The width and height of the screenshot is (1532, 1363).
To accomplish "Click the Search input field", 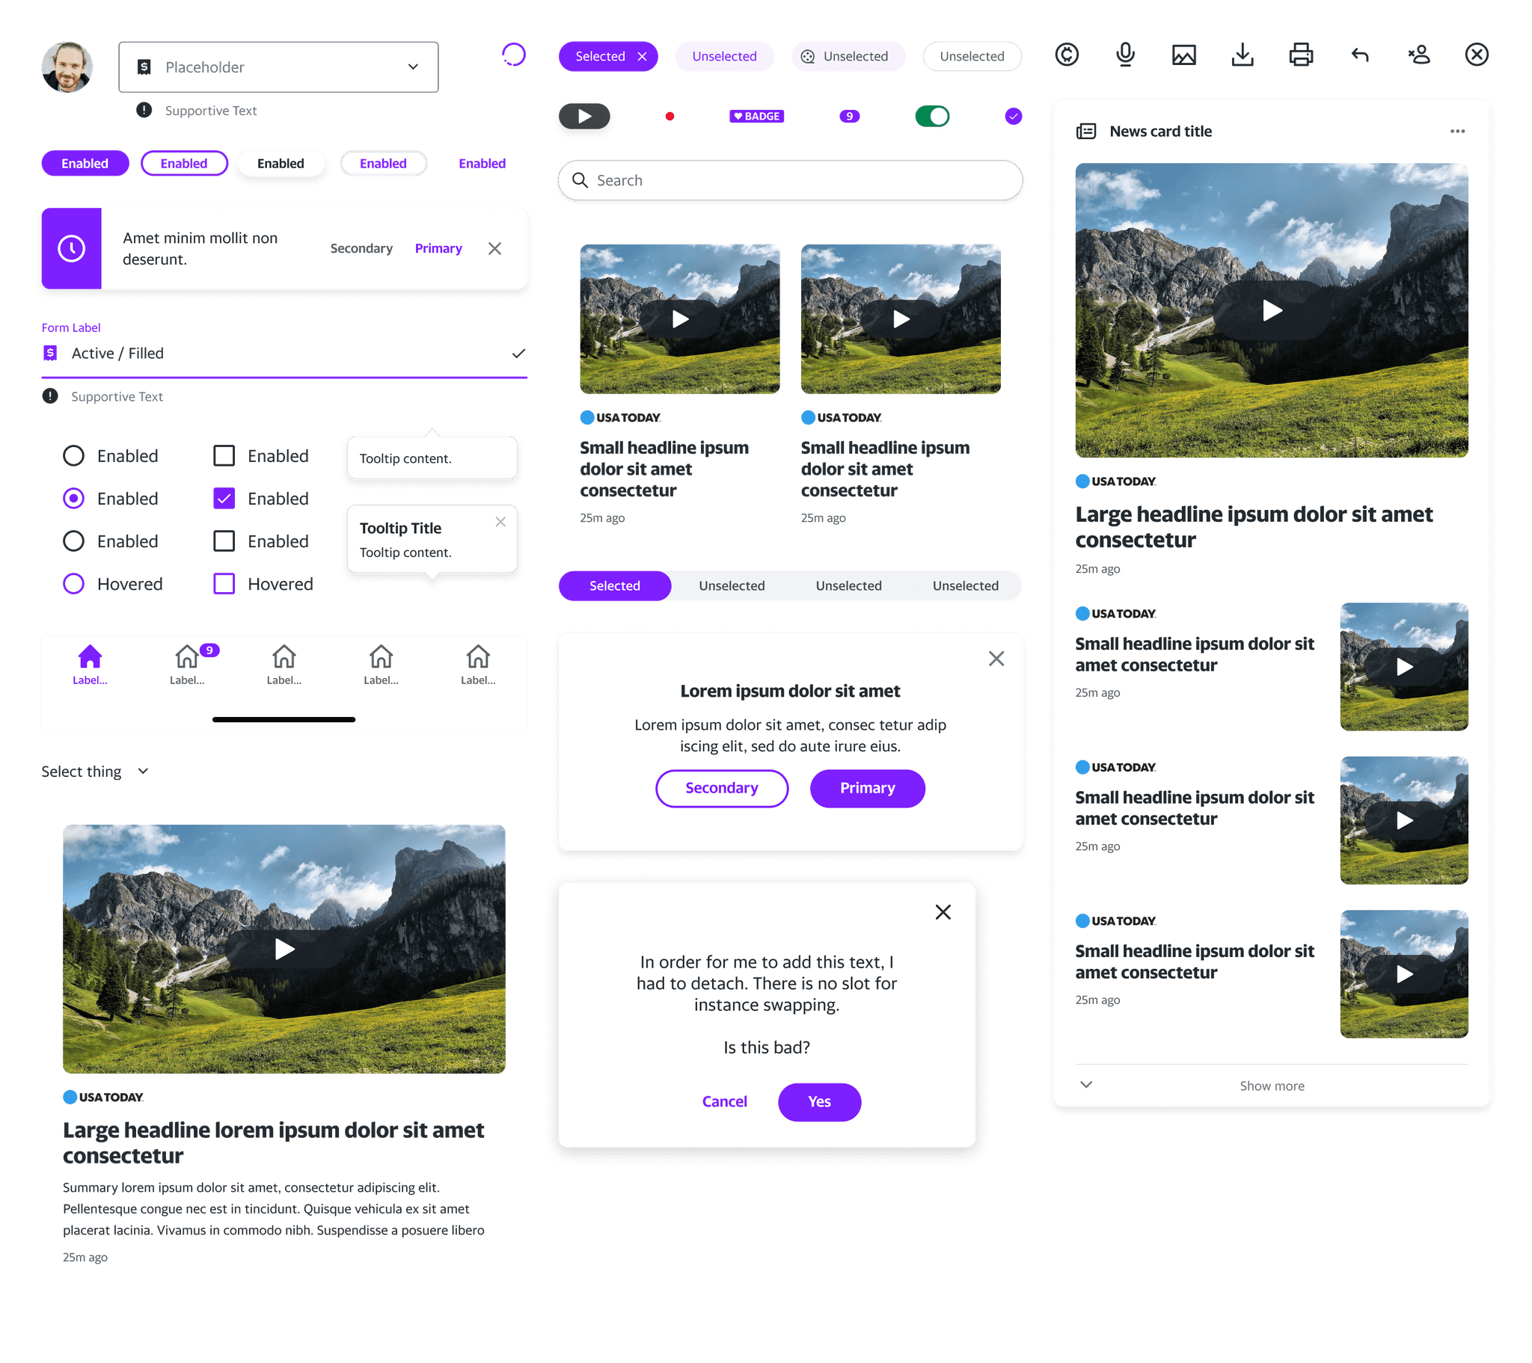I will [790, 181].
